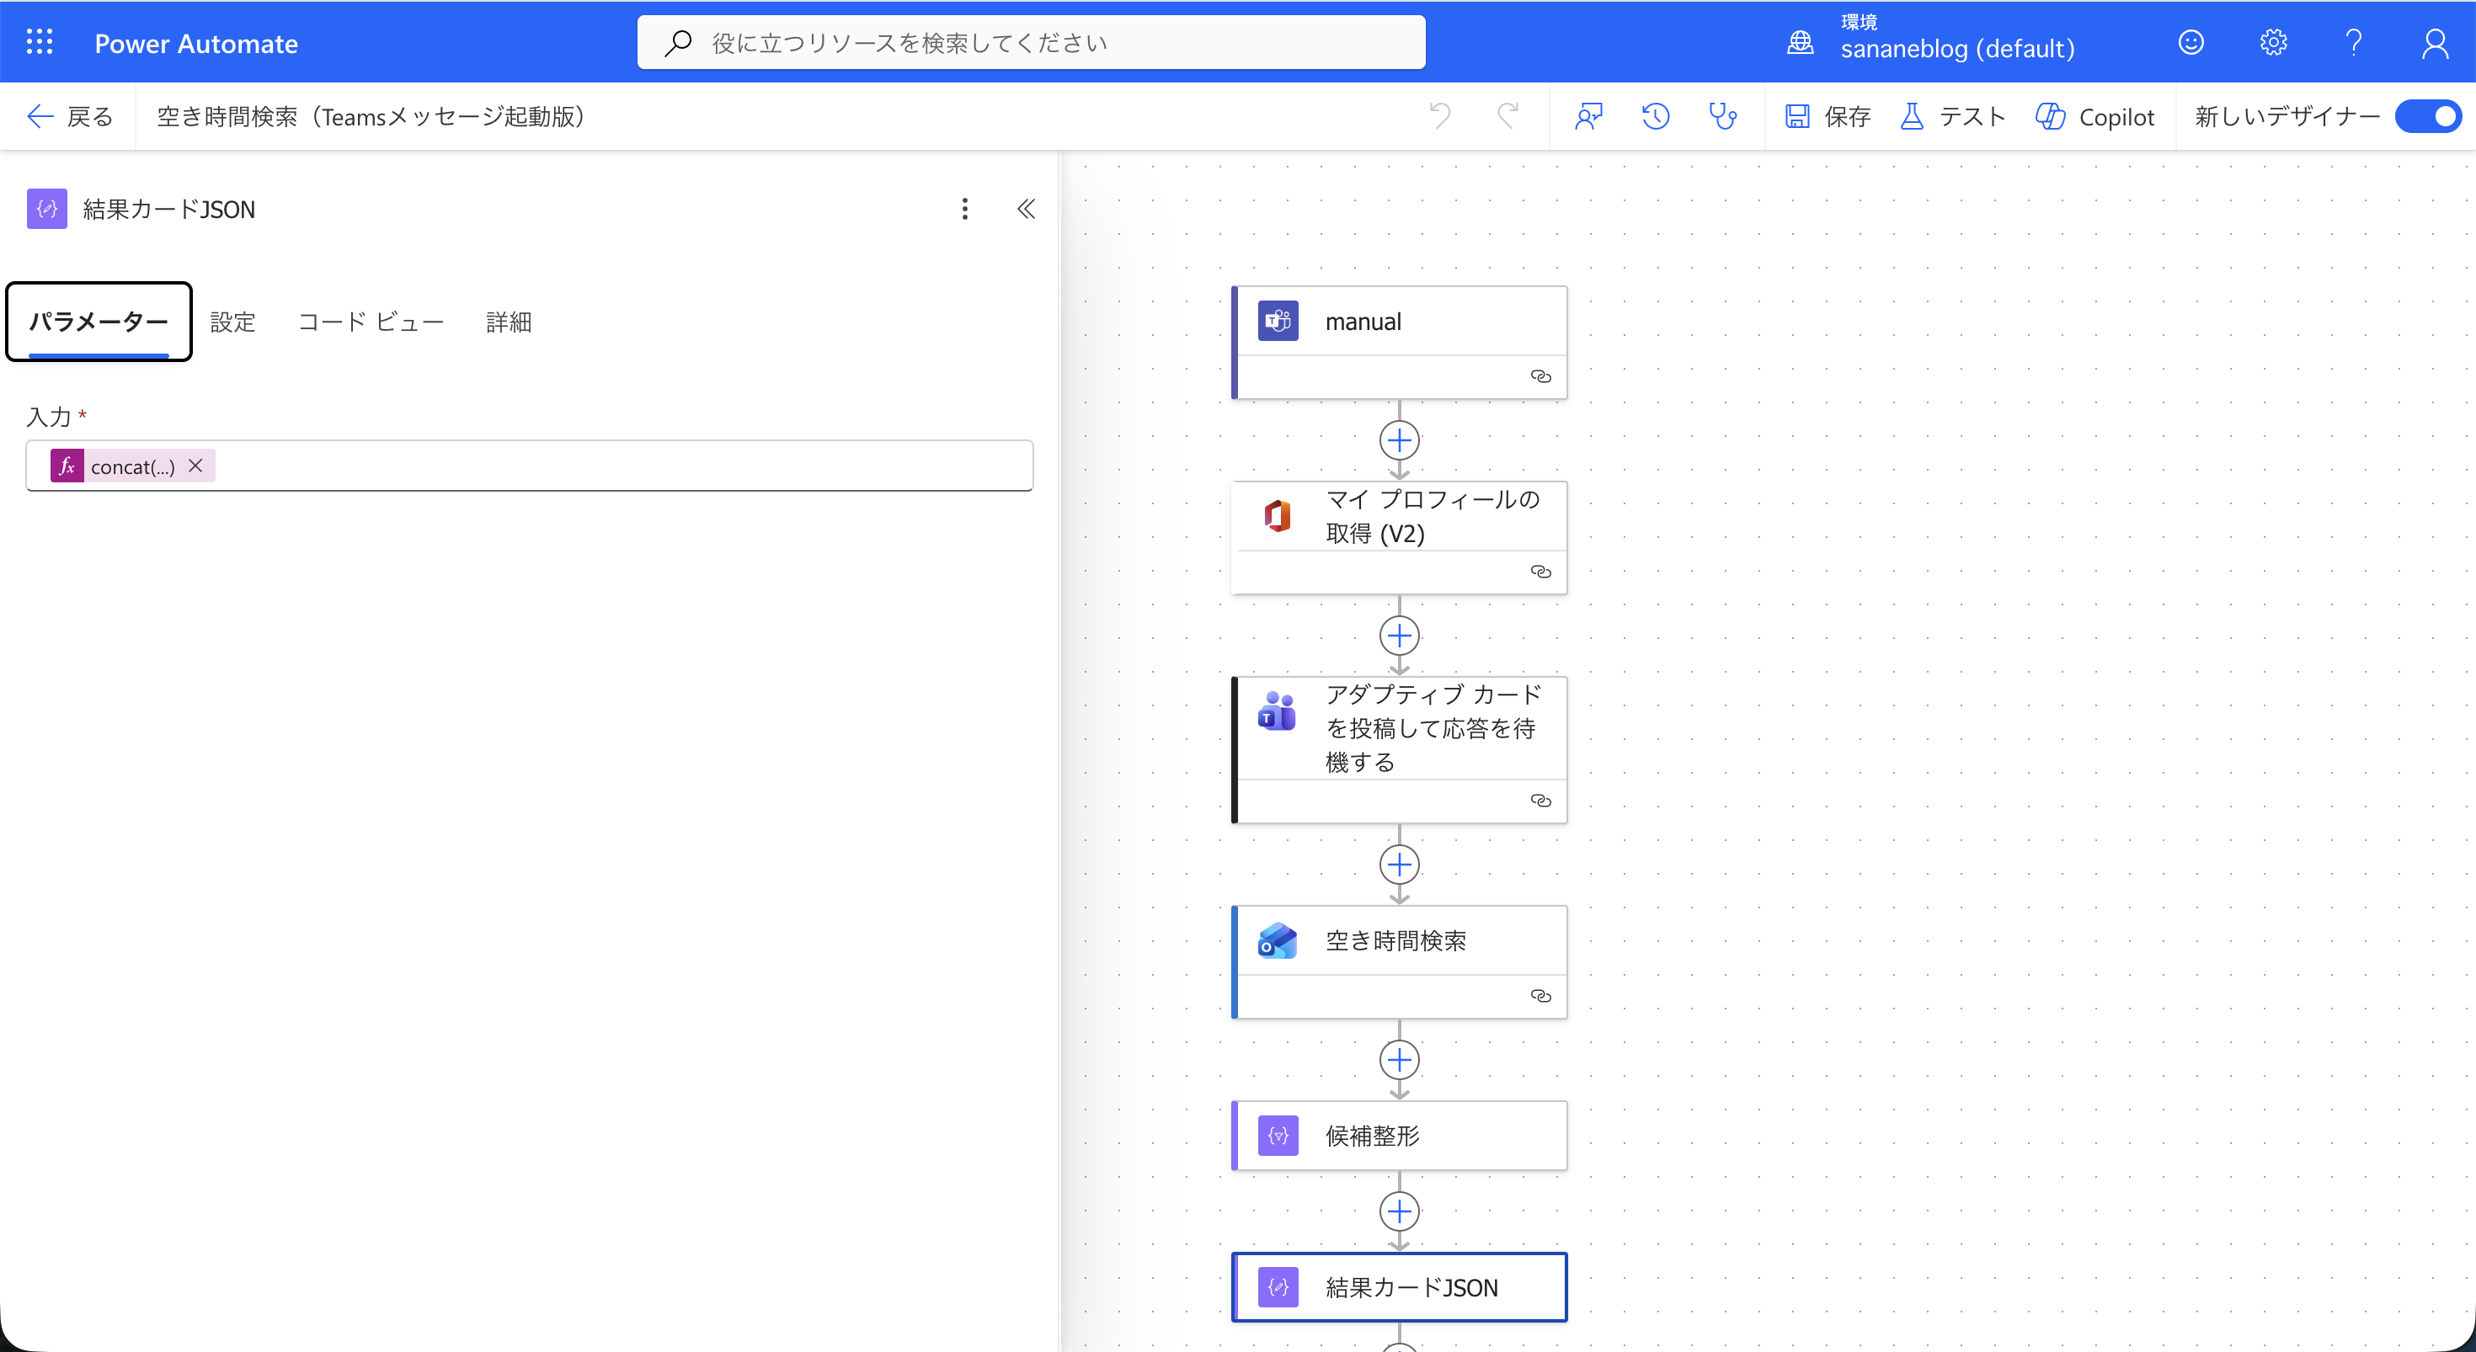Add a step below 候補整形 action
This screenshot has height=1352, width=2476.
(1400, 1211)
